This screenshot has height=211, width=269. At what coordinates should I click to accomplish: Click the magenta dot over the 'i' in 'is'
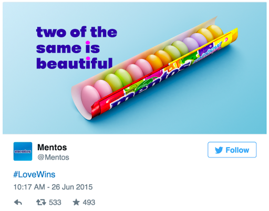[x=88, y=43]
